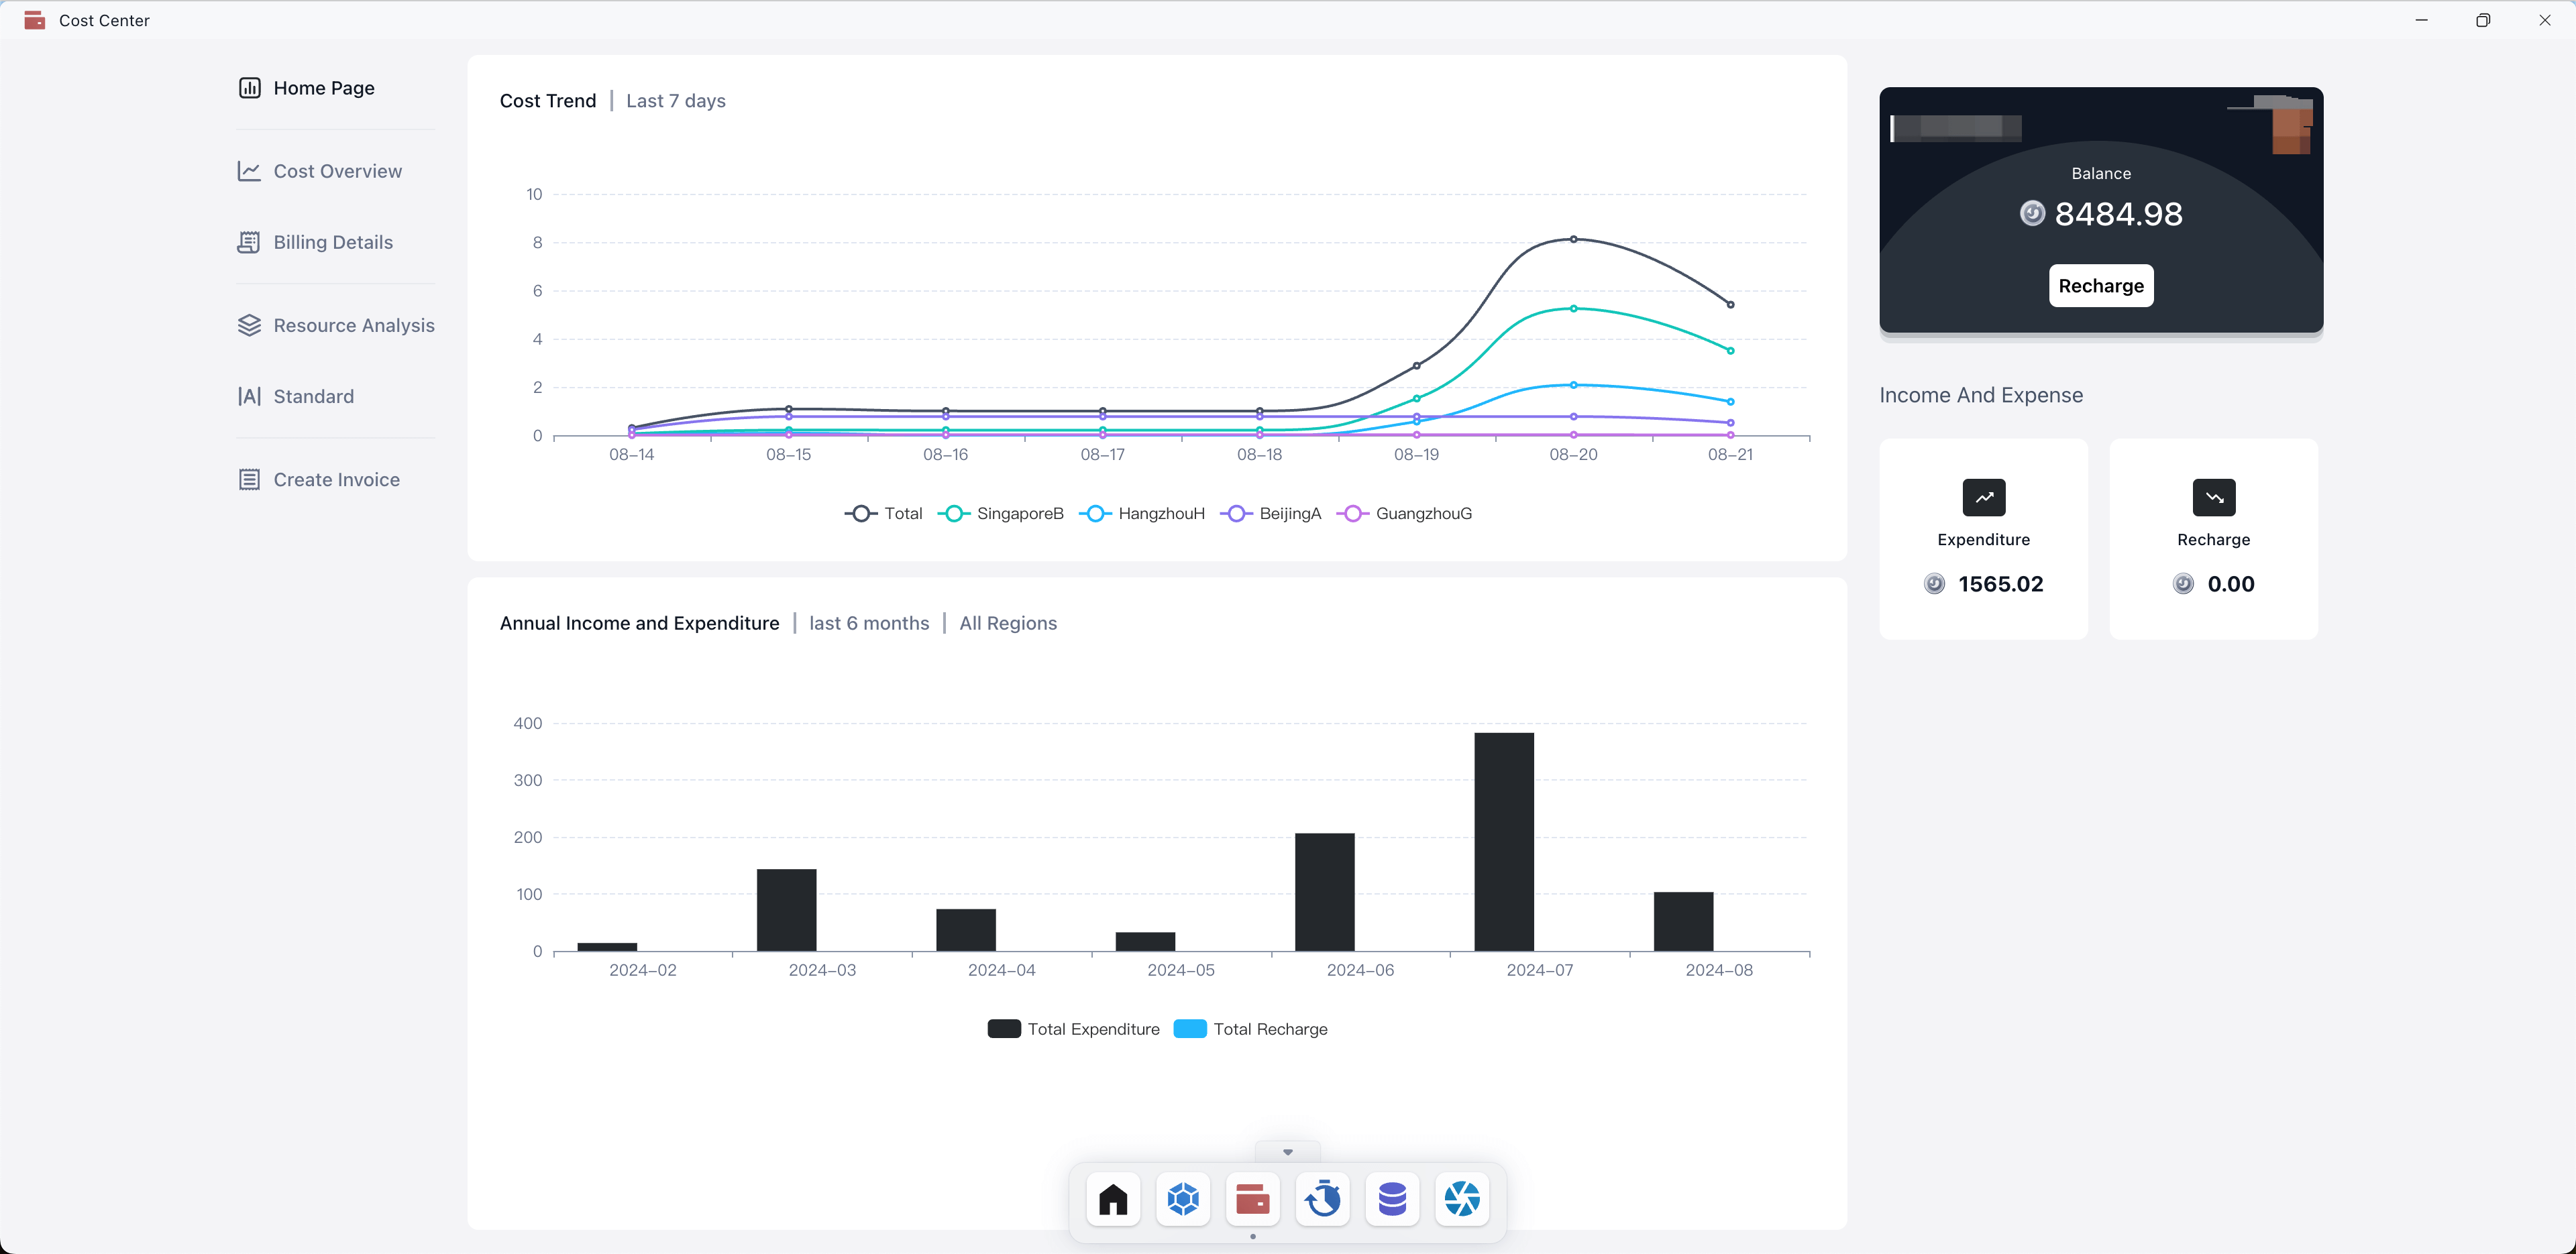Screen dimensions: 2576x1254
Task: Open the home icon in the dock
Action: click(x=1113, y=1198)
